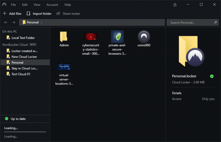Select the Admin folder icon
This screenshot has width=221, height=142.
click(64, 37)
